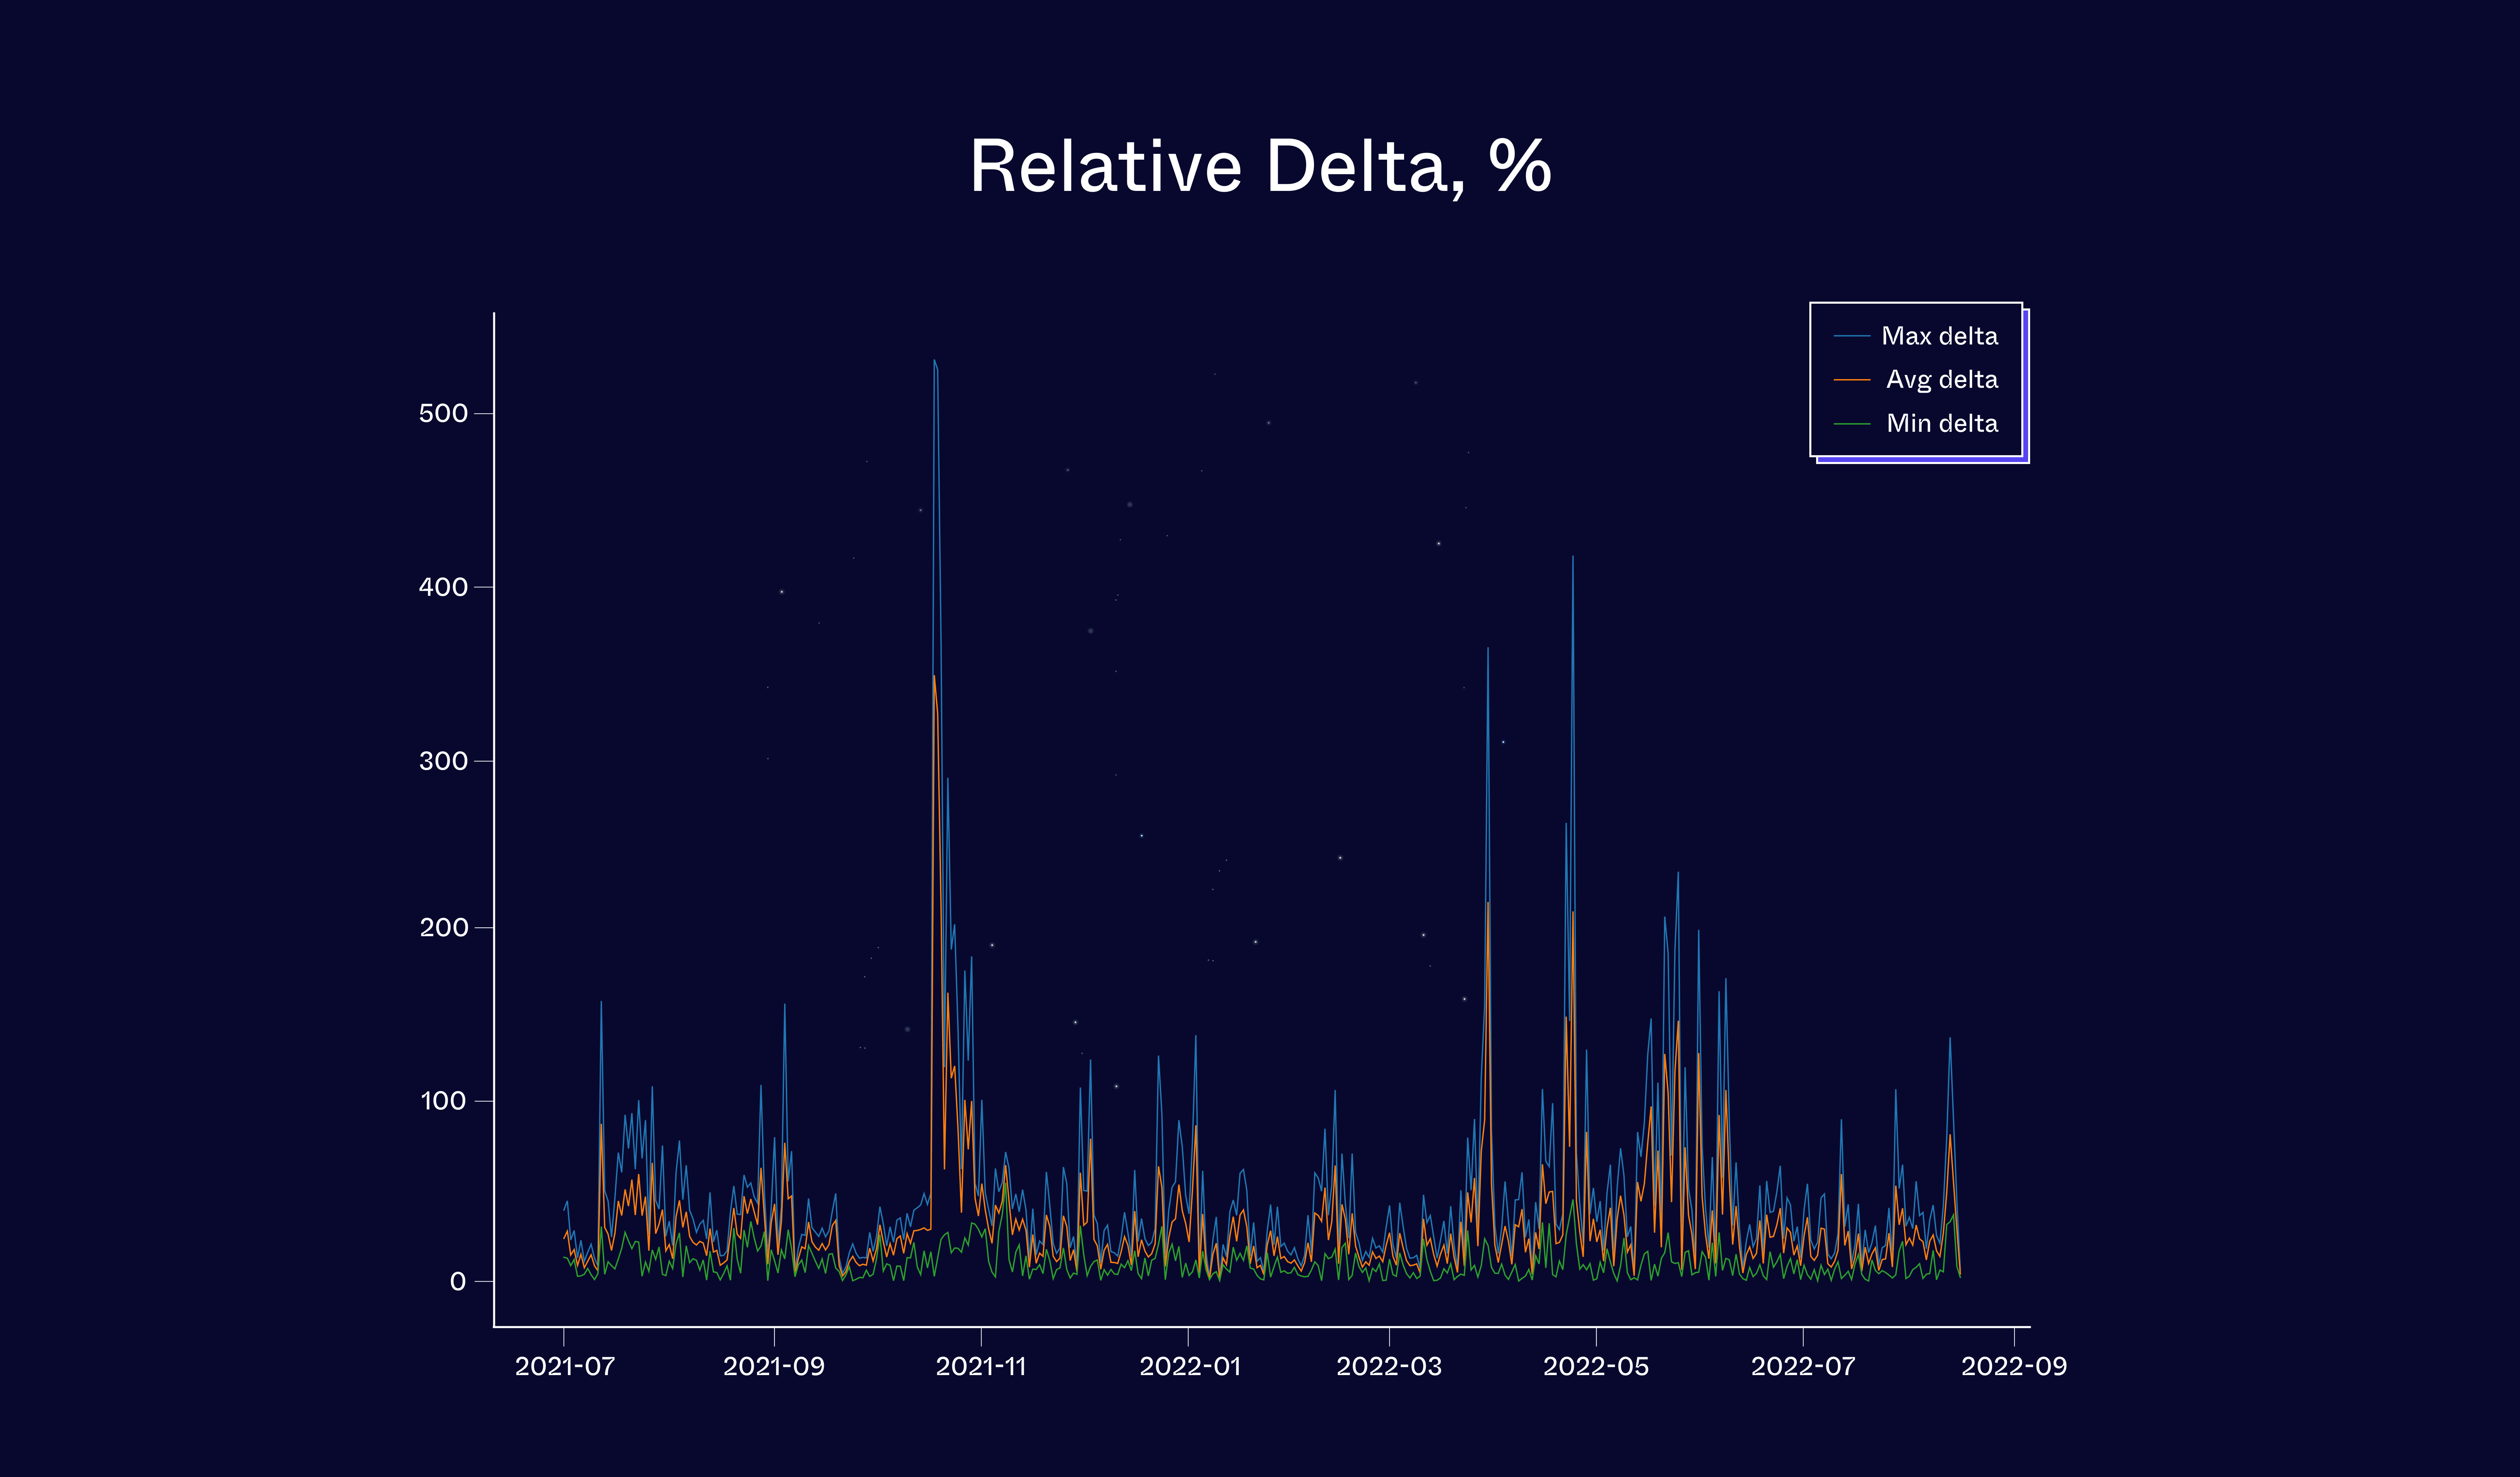
Task: Click the y-axis label 500
Action: pos(443,414)
